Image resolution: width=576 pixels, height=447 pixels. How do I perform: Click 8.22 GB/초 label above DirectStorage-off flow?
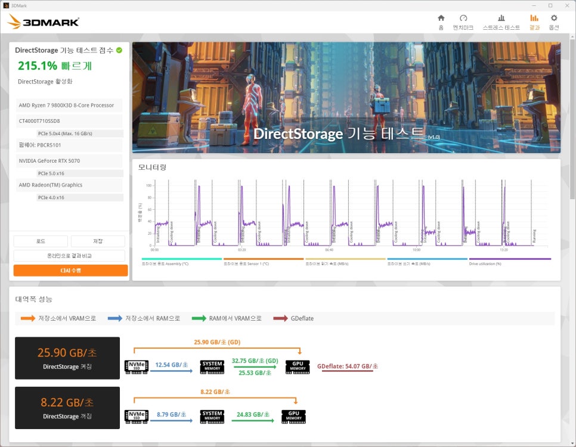(x=215, y=392)
